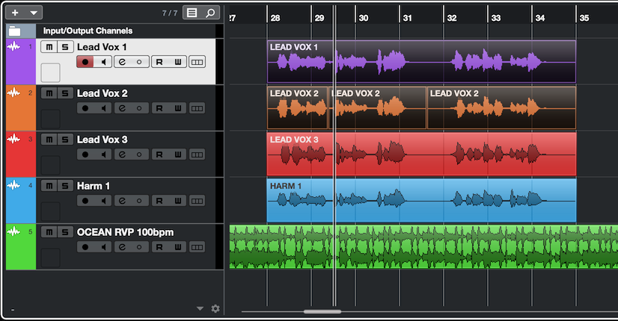The height and width of the screenshot is (321, 618).
Task: Enable Write automation on OCEAN RVP 100bpm
Action: click(178, 247)
